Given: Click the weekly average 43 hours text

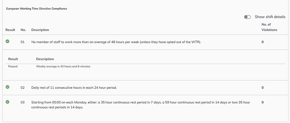Looking at the screenshot, I should pos(63,66).
